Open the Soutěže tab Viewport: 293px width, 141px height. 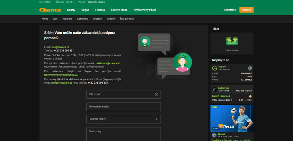point(97,19)
